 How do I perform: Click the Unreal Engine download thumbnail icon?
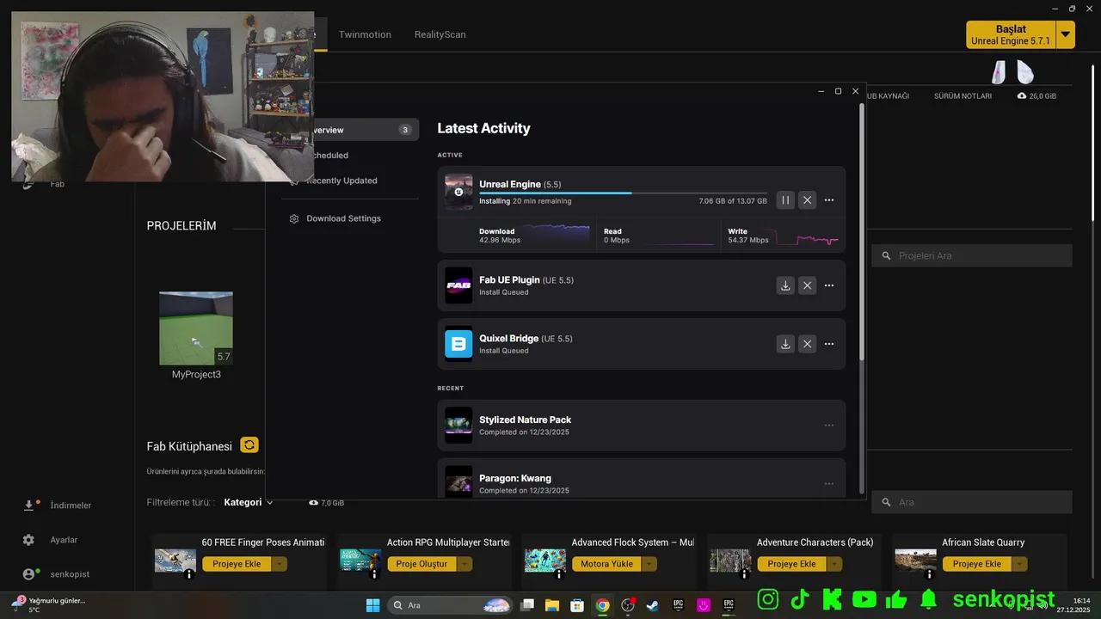(458, 192)
